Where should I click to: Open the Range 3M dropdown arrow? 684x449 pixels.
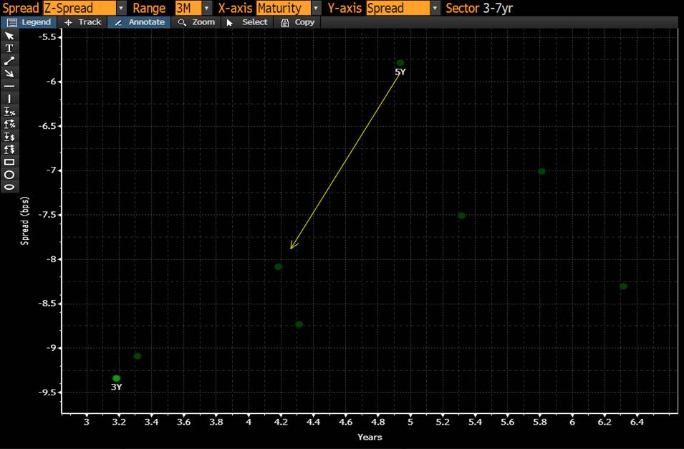207,9
